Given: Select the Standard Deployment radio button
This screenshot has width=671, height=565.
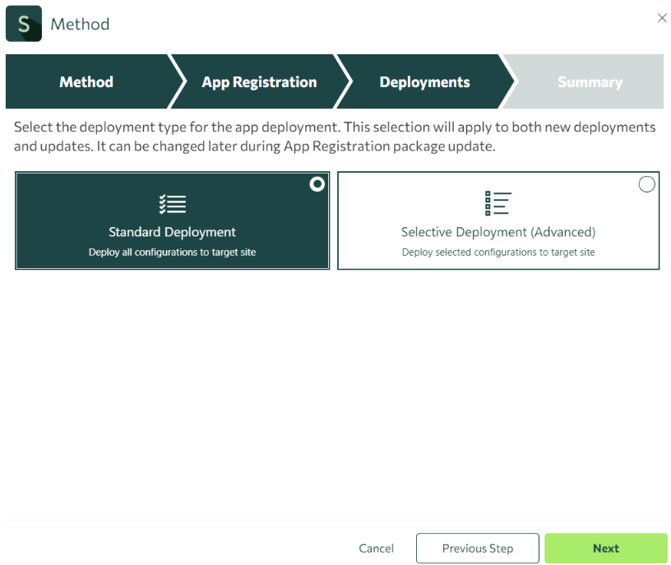Looking at the screenshot, I should click(317, 184).
